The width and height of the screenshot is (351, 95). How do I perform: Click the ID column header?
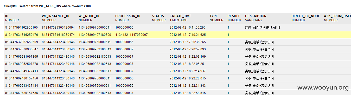point(7,16)
